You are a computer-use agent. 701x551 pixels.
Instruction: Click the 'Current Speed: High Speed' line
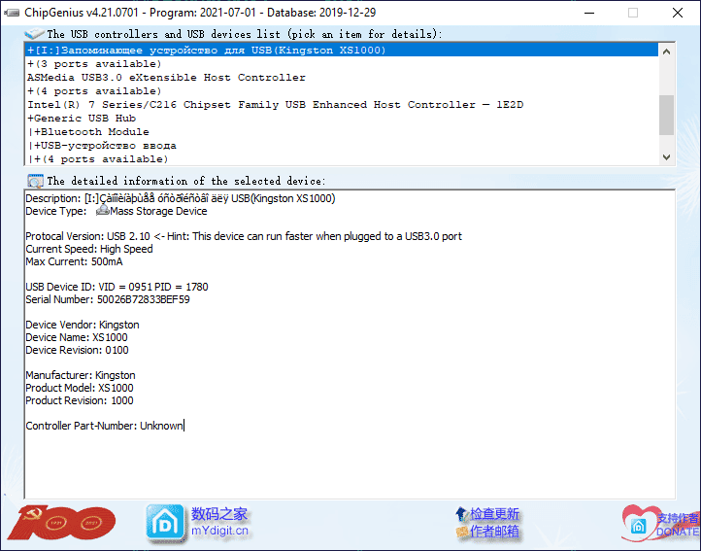click(89, 249)
